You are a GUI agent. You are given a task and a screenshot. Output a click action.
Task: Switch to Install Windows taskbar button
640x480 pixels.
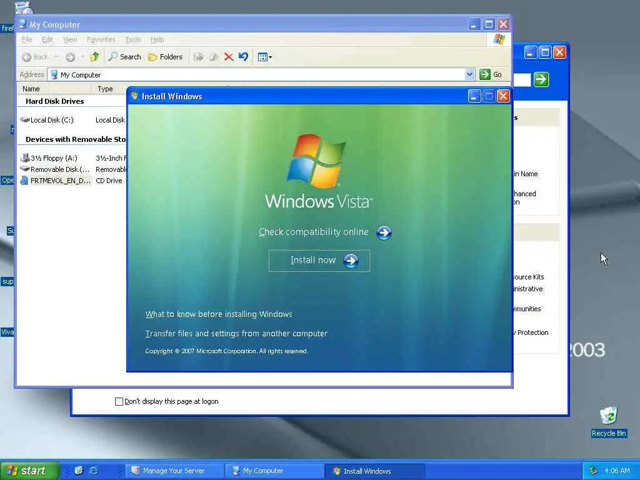[375, 471]
